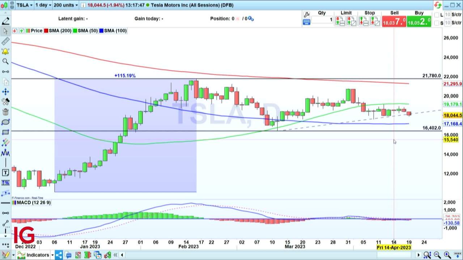463x260 pixels.
Task: Open the wrench and hammer settings tool
Action: (5, 102)
